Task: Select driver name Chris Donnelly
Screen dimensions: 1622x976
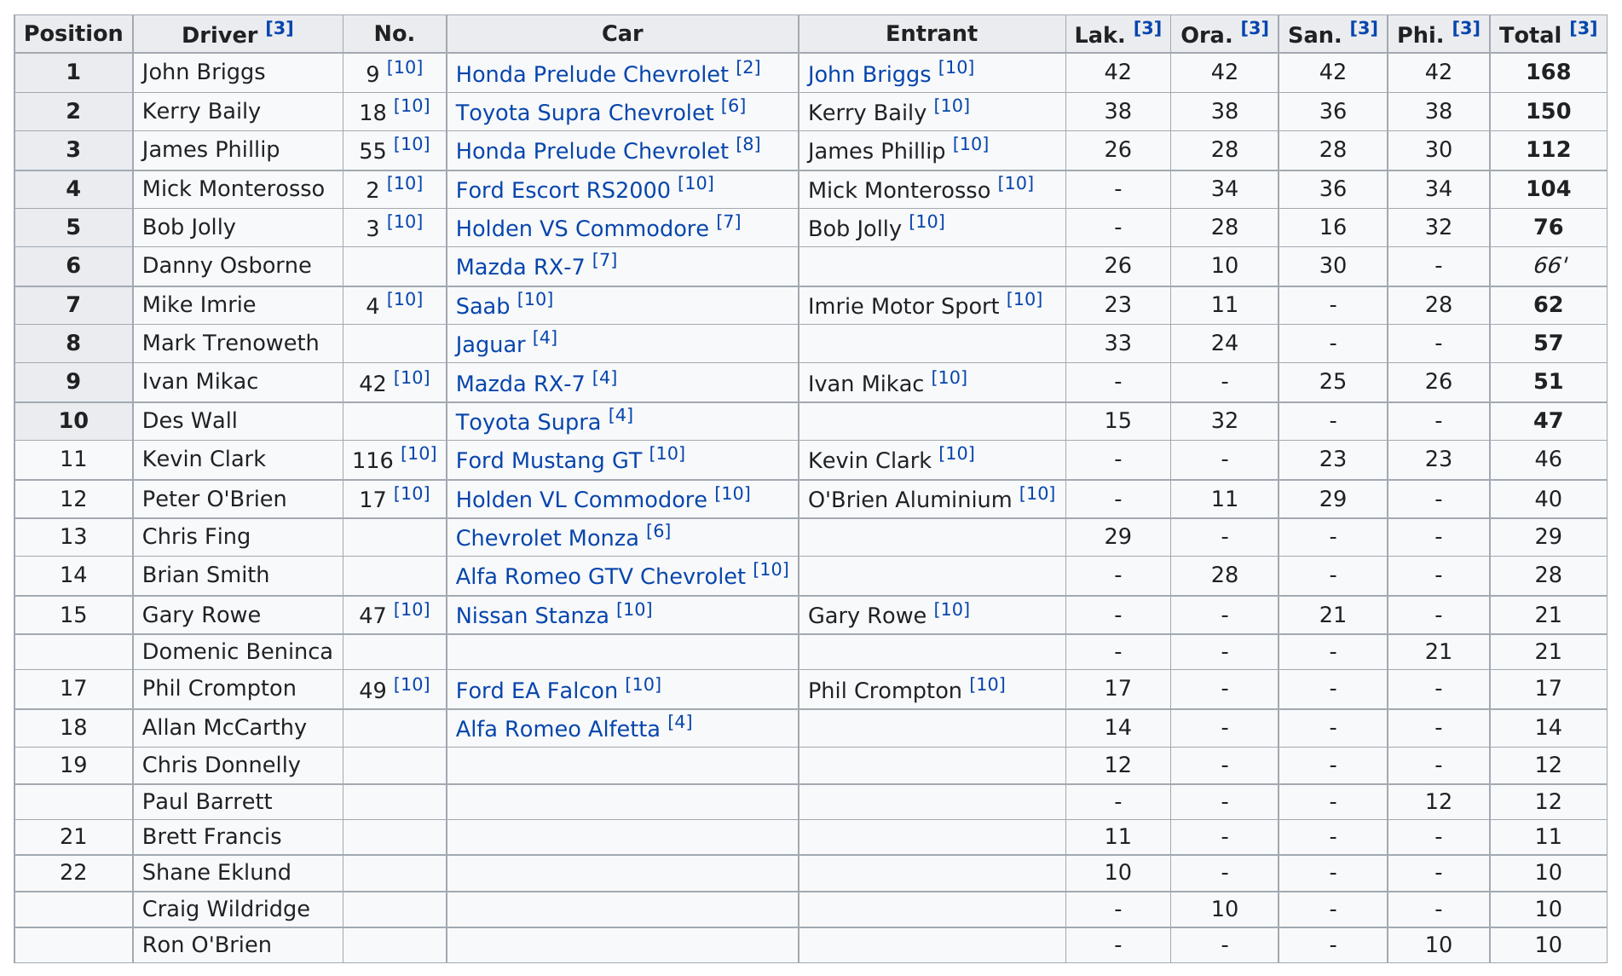Action: [x=222, y=765]
